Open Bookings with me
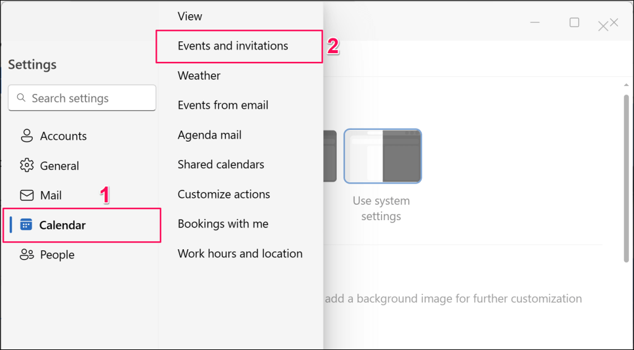 point(223,224)
